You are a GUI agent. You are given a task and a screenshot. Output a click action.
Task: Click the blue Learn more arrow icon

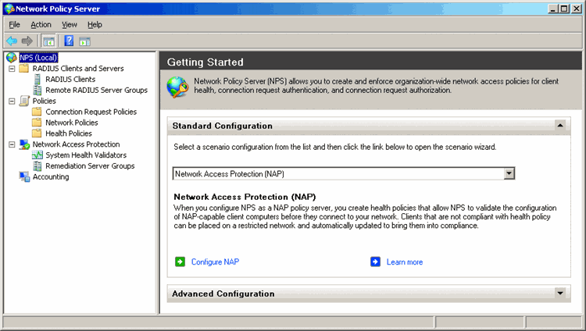pyautogui.click(x=375, y=262)
